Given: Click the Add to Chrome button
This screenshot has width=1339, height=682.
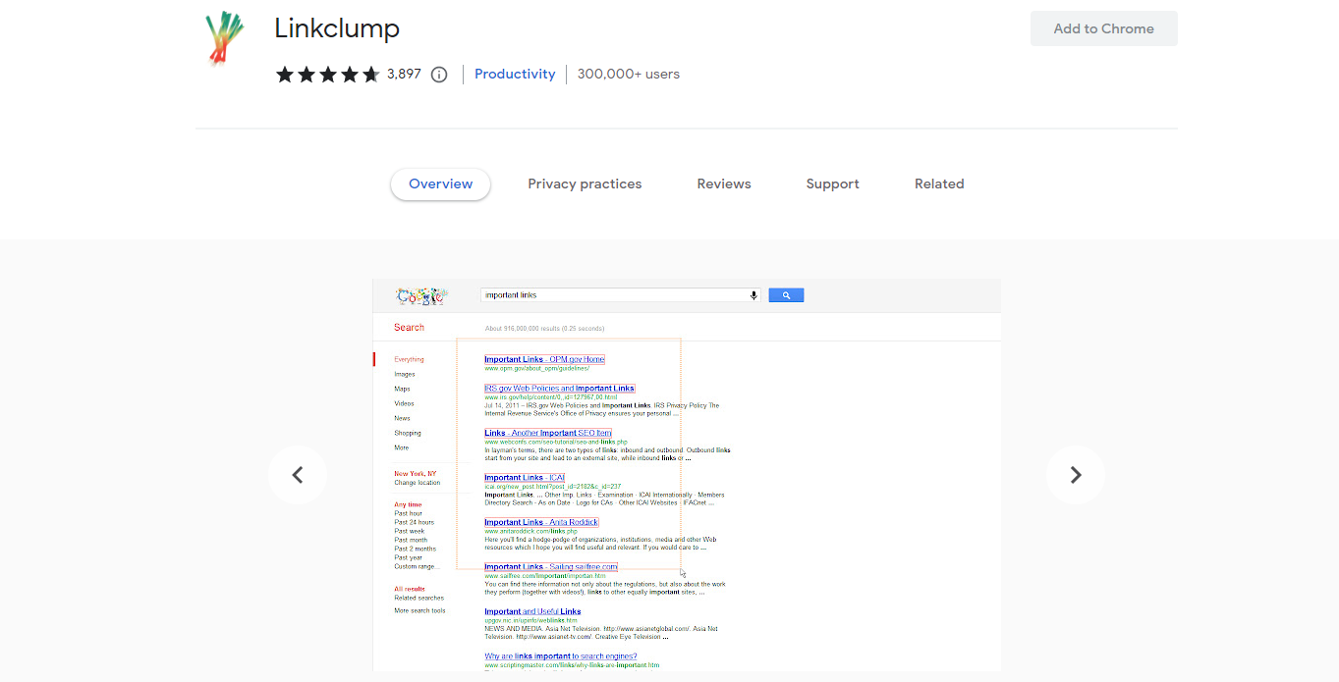Looking at the screenshot, I should tap(1103, 28).
